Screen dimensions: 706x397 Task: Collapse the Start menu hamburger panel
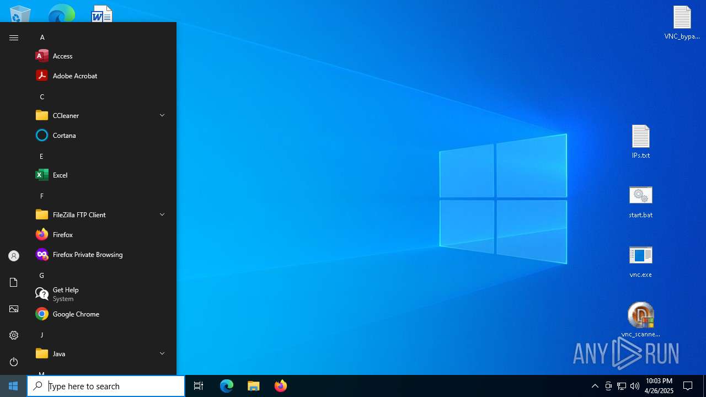(14, 37)
